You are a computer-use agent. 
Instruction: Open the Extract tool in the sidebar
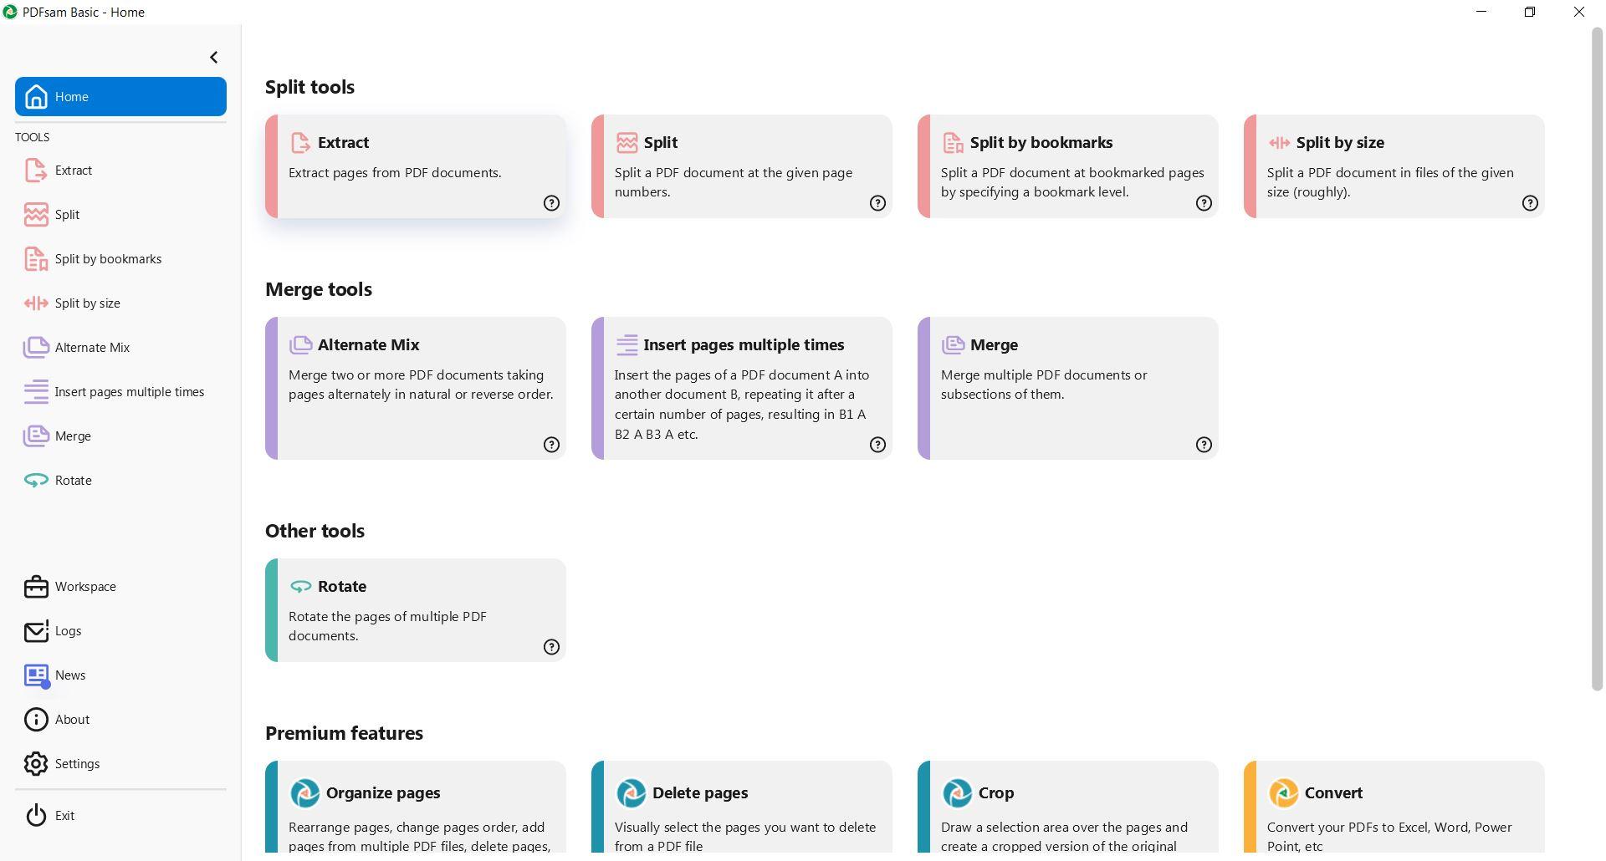[73, 171]
